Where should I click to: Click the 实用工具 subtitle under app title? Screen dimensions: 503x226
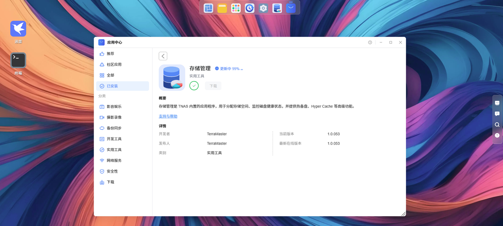pos(197,76)
